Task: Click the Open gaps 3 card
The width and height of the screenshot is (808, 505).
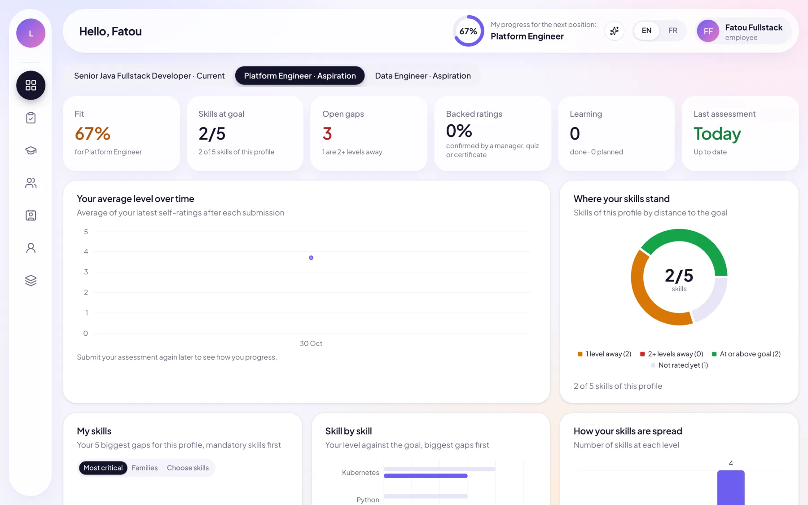Action: coord(369,133)
